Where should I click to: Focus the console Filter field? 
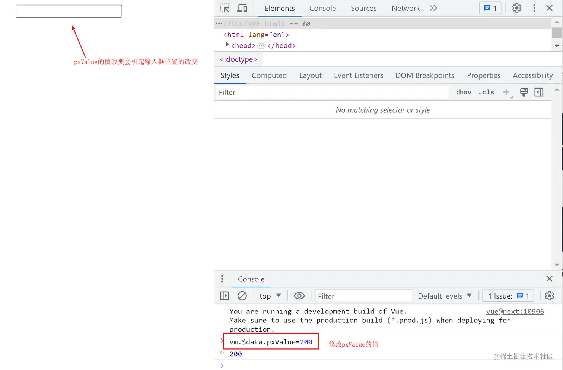(364, 296)
